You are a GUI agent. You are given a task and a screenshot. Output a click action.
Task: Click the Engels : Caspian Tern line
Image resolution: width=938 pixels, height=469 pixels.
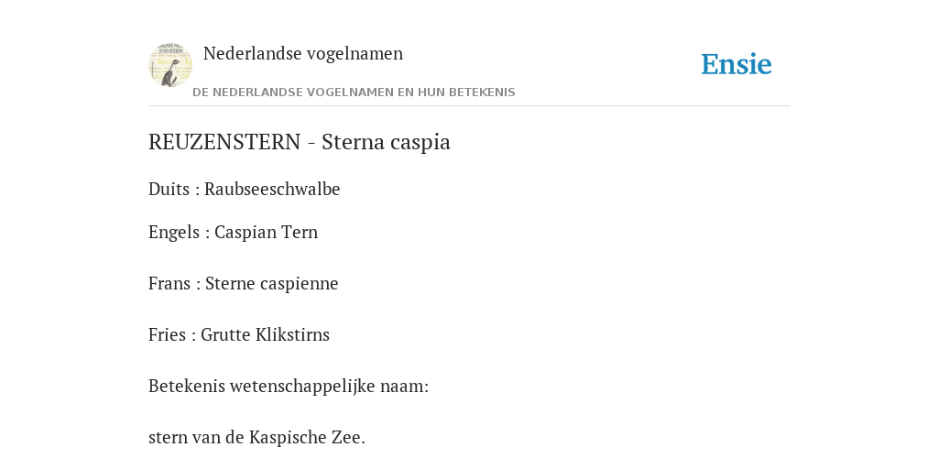pyautogui.click(x=234, y=232)
